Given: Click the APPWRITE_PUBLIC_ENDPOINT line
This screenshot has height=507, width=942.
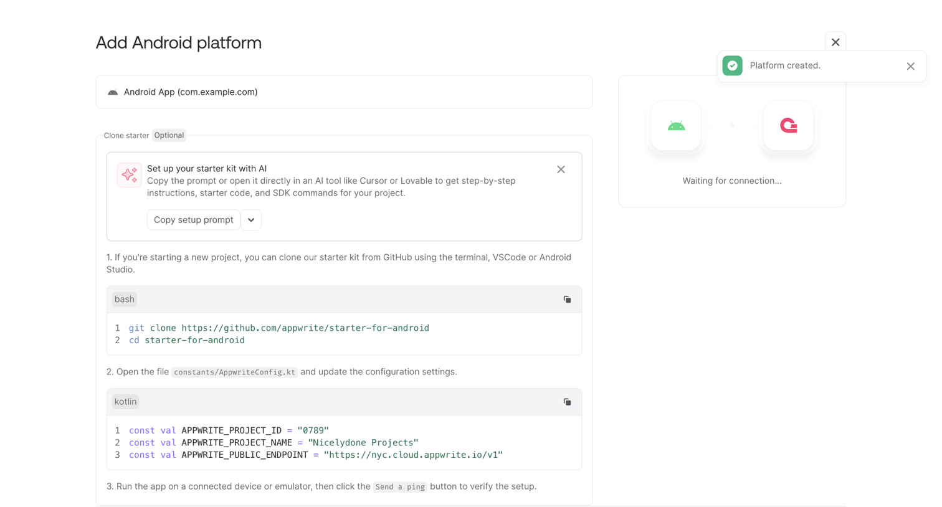Looking at the screenshot, I should coord(316,455).
